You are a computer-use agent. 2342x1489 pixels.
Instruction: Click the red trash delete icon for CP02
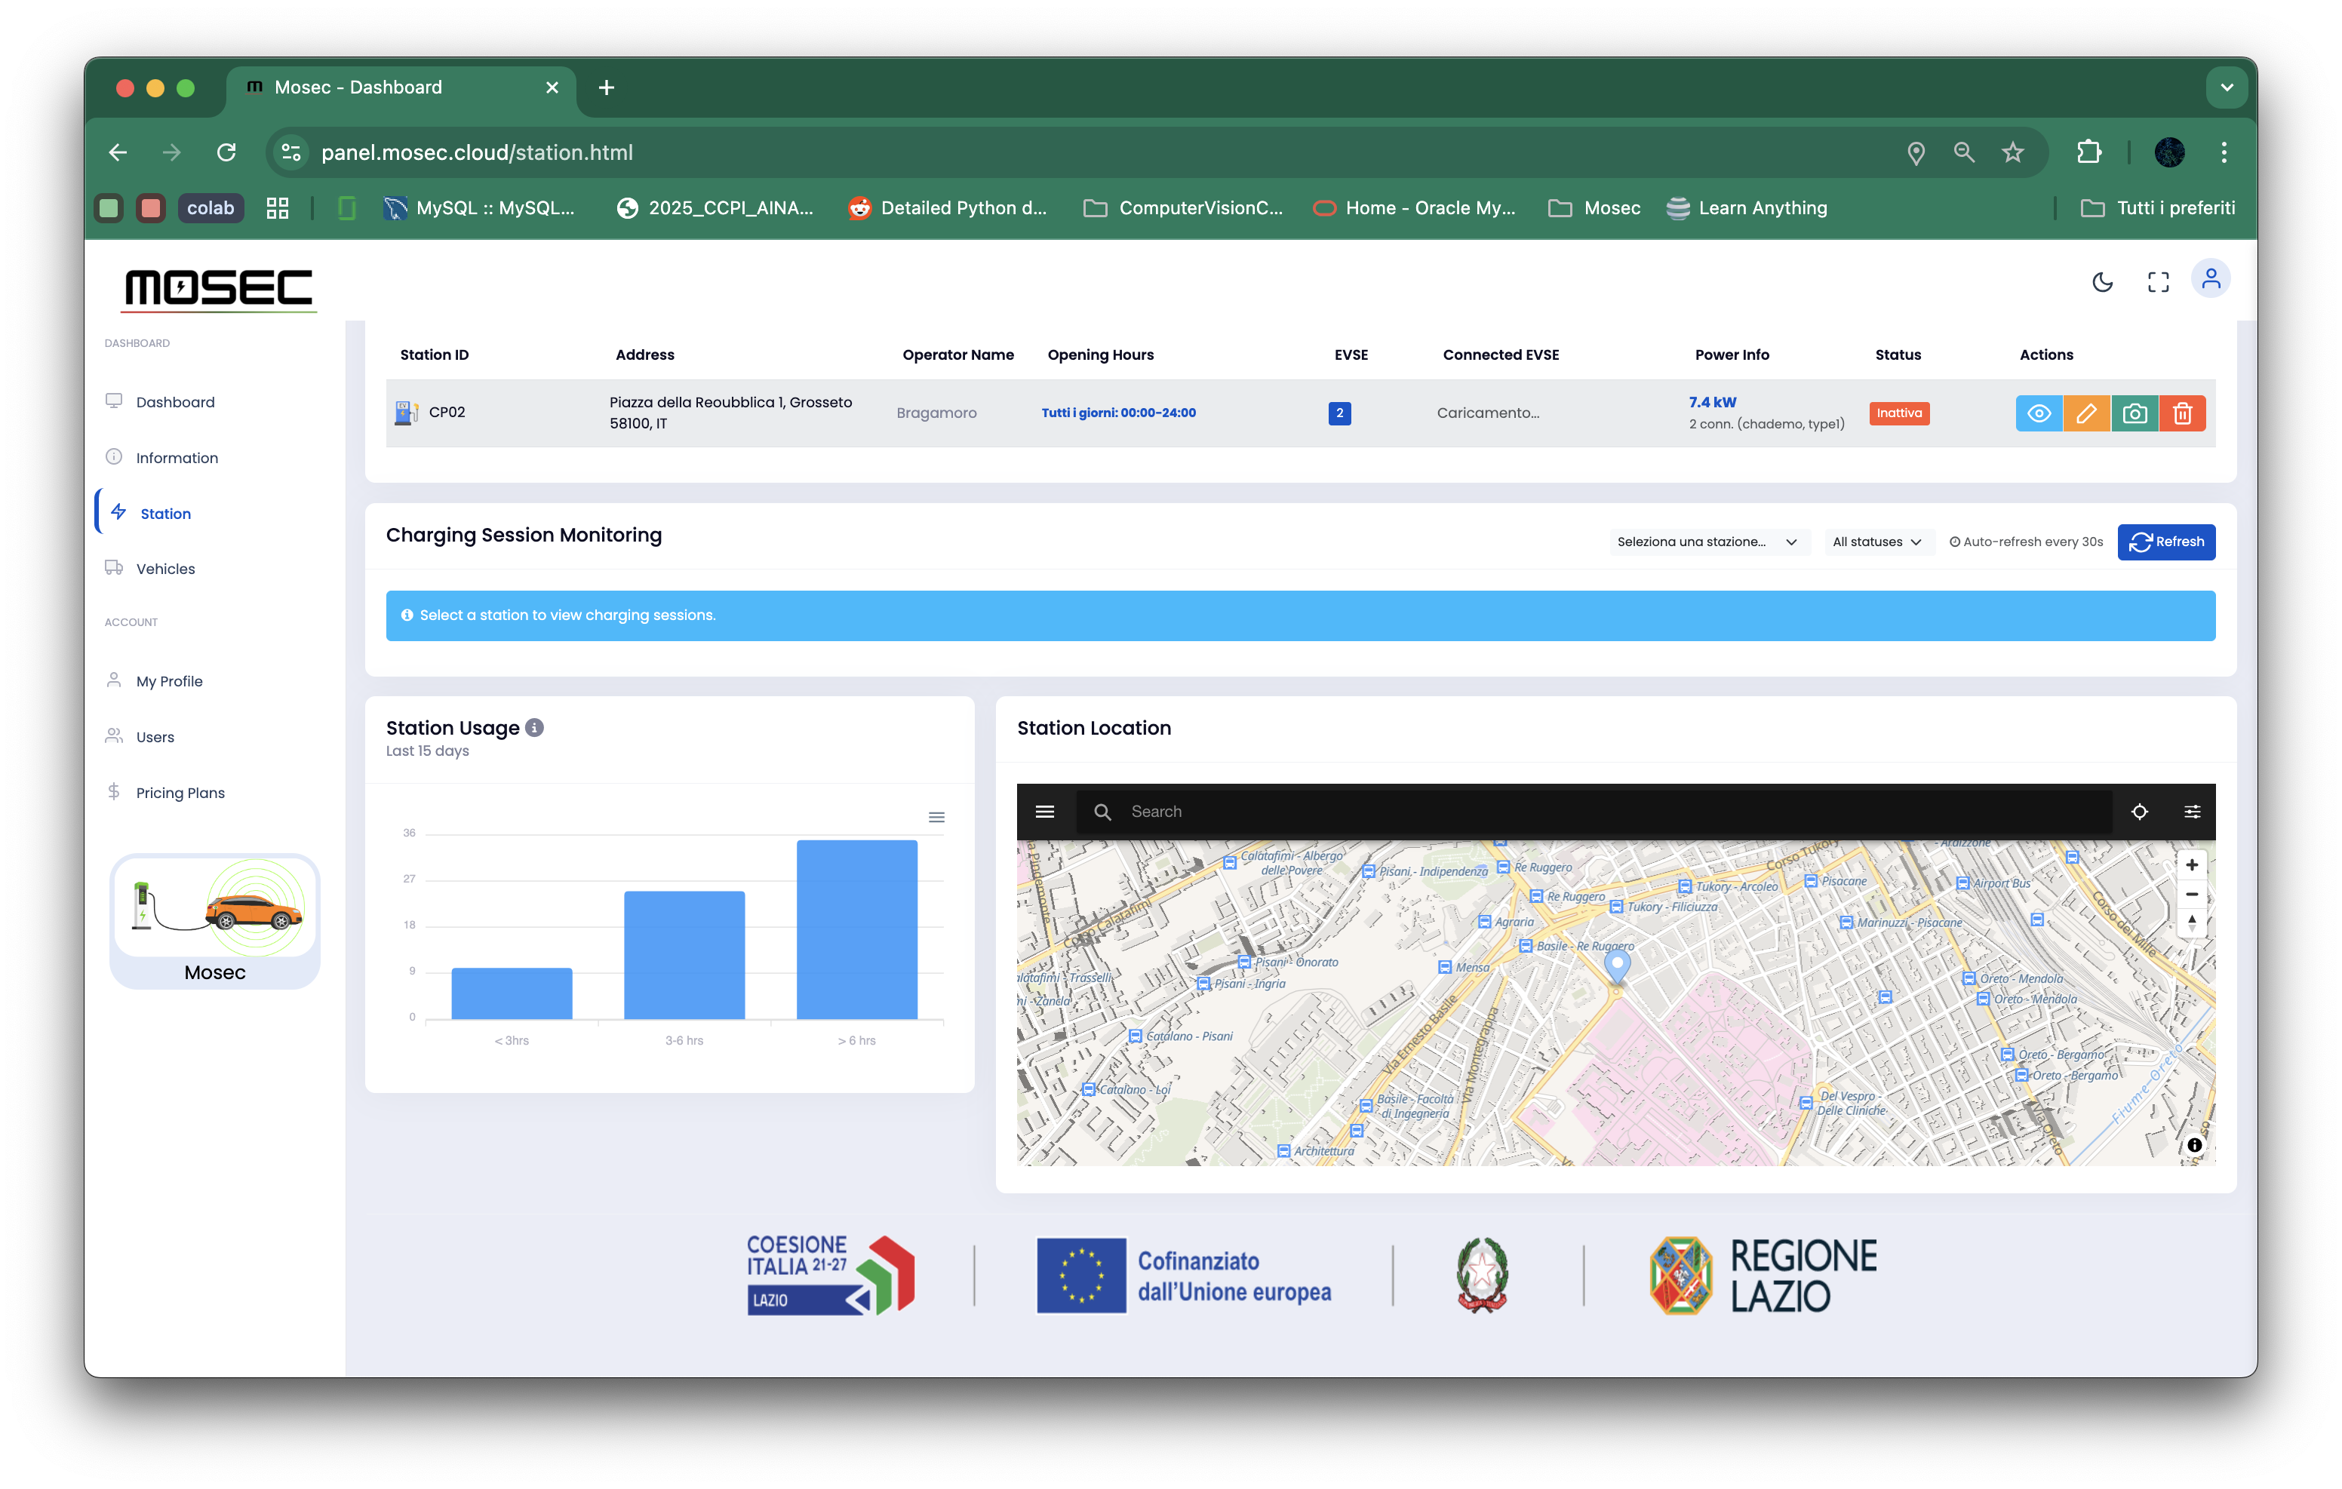pyautogui.click(x=2181, y=413)
